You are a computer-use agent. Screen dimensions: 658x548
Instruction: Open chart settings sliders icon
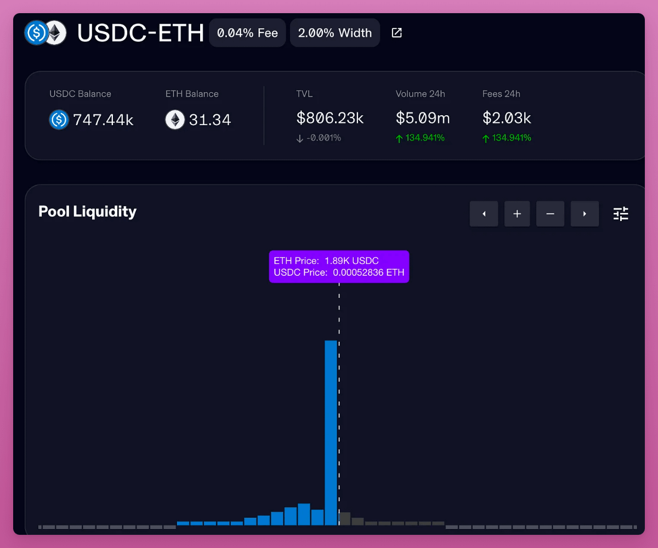621,214
